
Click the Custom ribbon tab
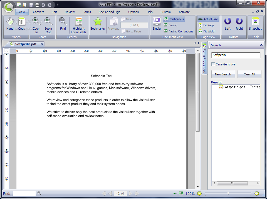point(165,12)
